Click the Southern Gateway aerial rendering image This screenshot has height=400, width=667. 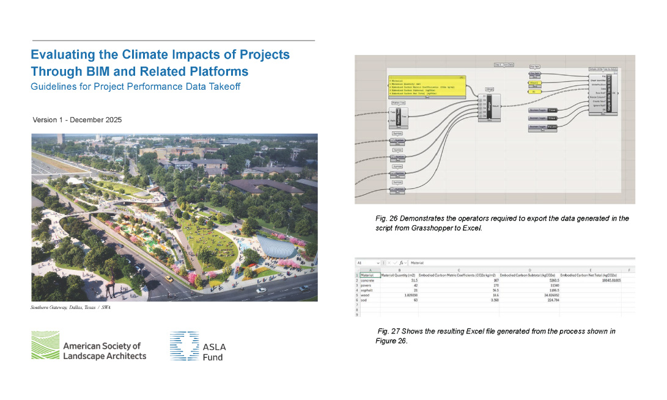pos(174,217)
